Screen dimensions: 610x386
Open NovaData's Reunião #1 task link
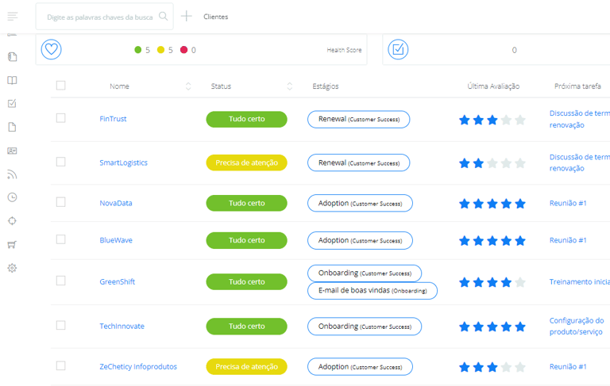tap(568, 203)
